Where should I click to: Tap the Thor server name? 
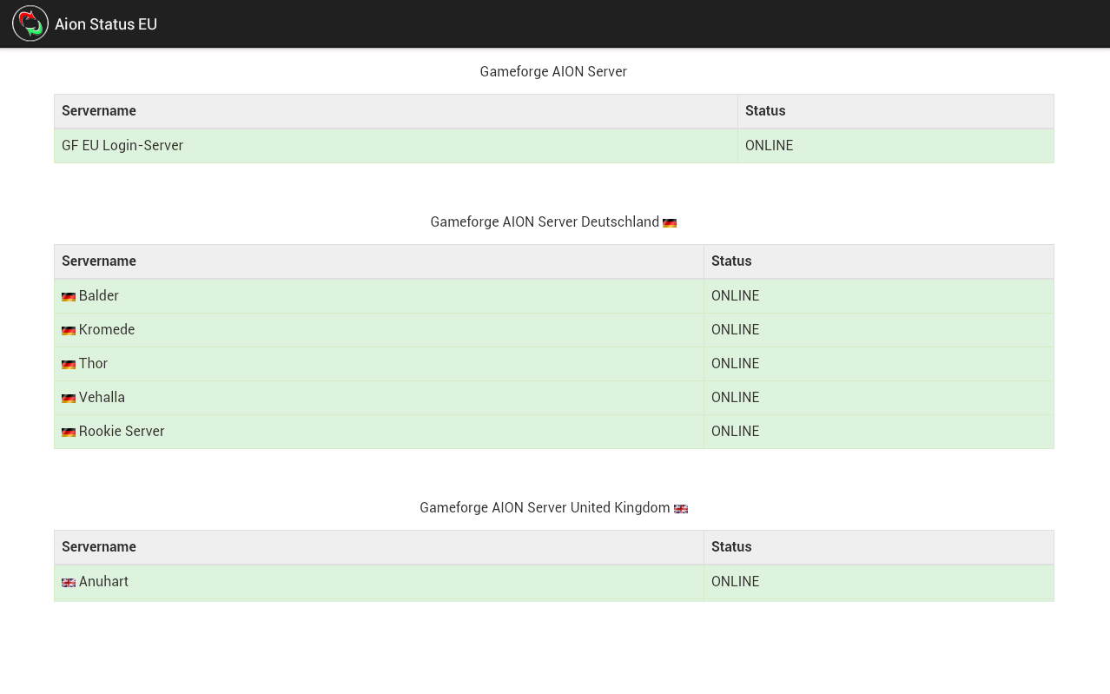tap(94, 364)
